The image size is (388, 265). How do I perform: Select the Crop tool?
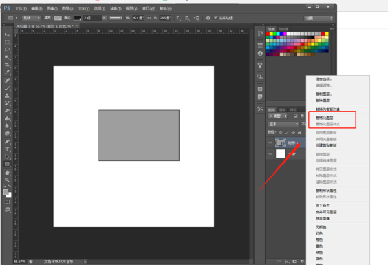pos(7,65)
